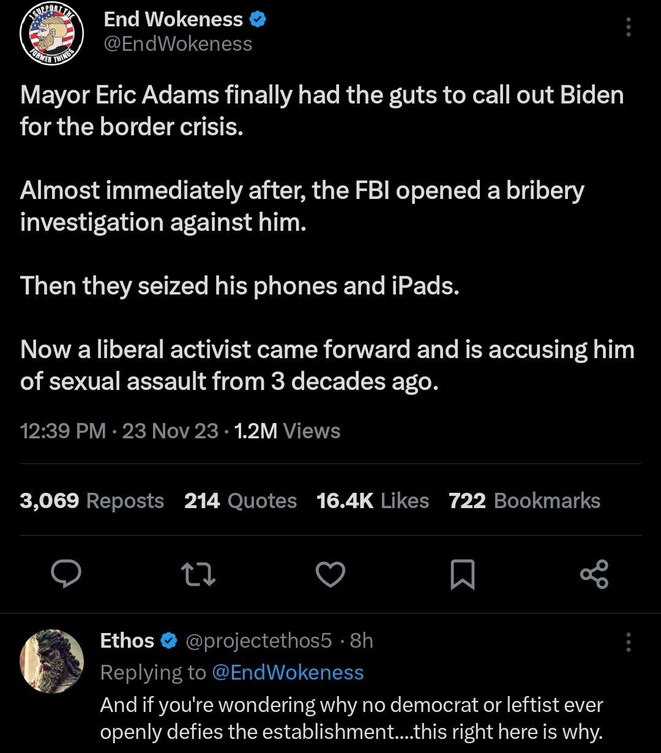Open the share menu for the tweet
The width and height of the screenshot is (661, 753).
[594, 574]
